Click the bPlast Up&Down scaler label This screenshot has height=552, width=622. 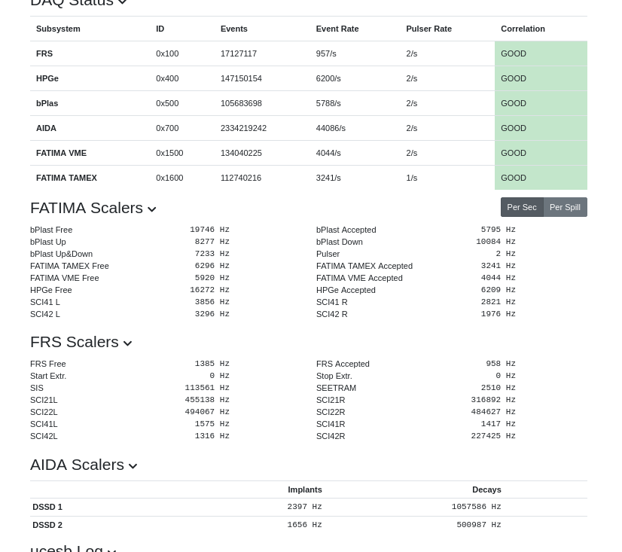click(62, 254)
